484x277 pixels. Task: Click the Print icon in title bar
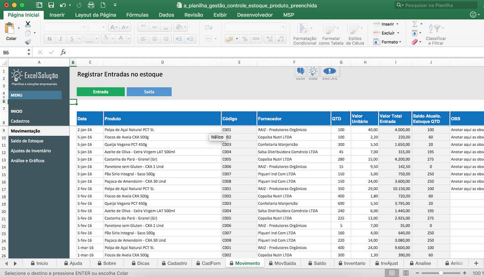pyautogui.click(x=91, y=5)
